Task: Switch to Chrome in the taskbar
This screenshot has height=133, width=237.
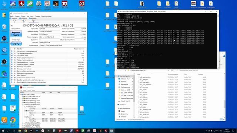Action: click(26, 130)
